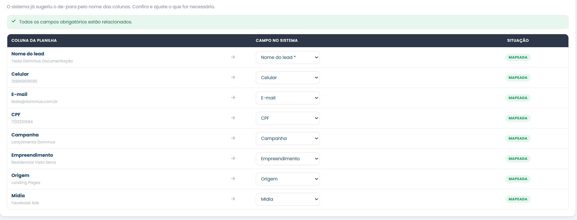Click the arrow icon in the Mídia row
The image size is (577, 220).
pos(233,199)
